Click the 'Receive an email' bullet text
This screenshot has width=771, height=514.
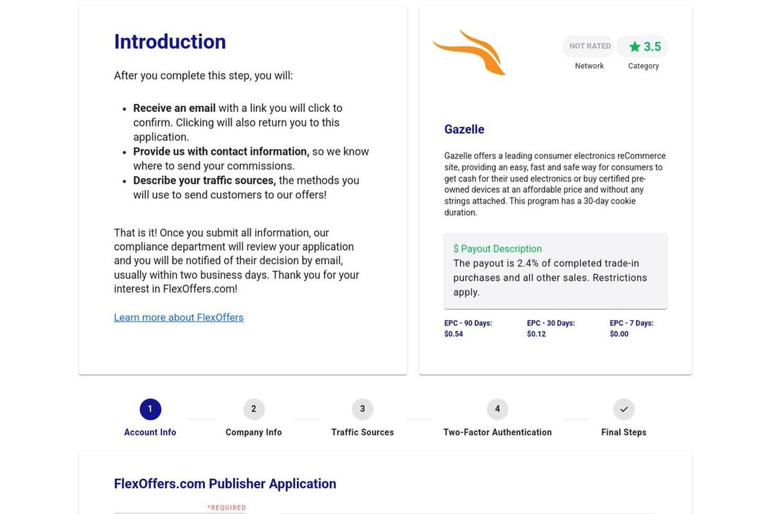coord(174,108)
